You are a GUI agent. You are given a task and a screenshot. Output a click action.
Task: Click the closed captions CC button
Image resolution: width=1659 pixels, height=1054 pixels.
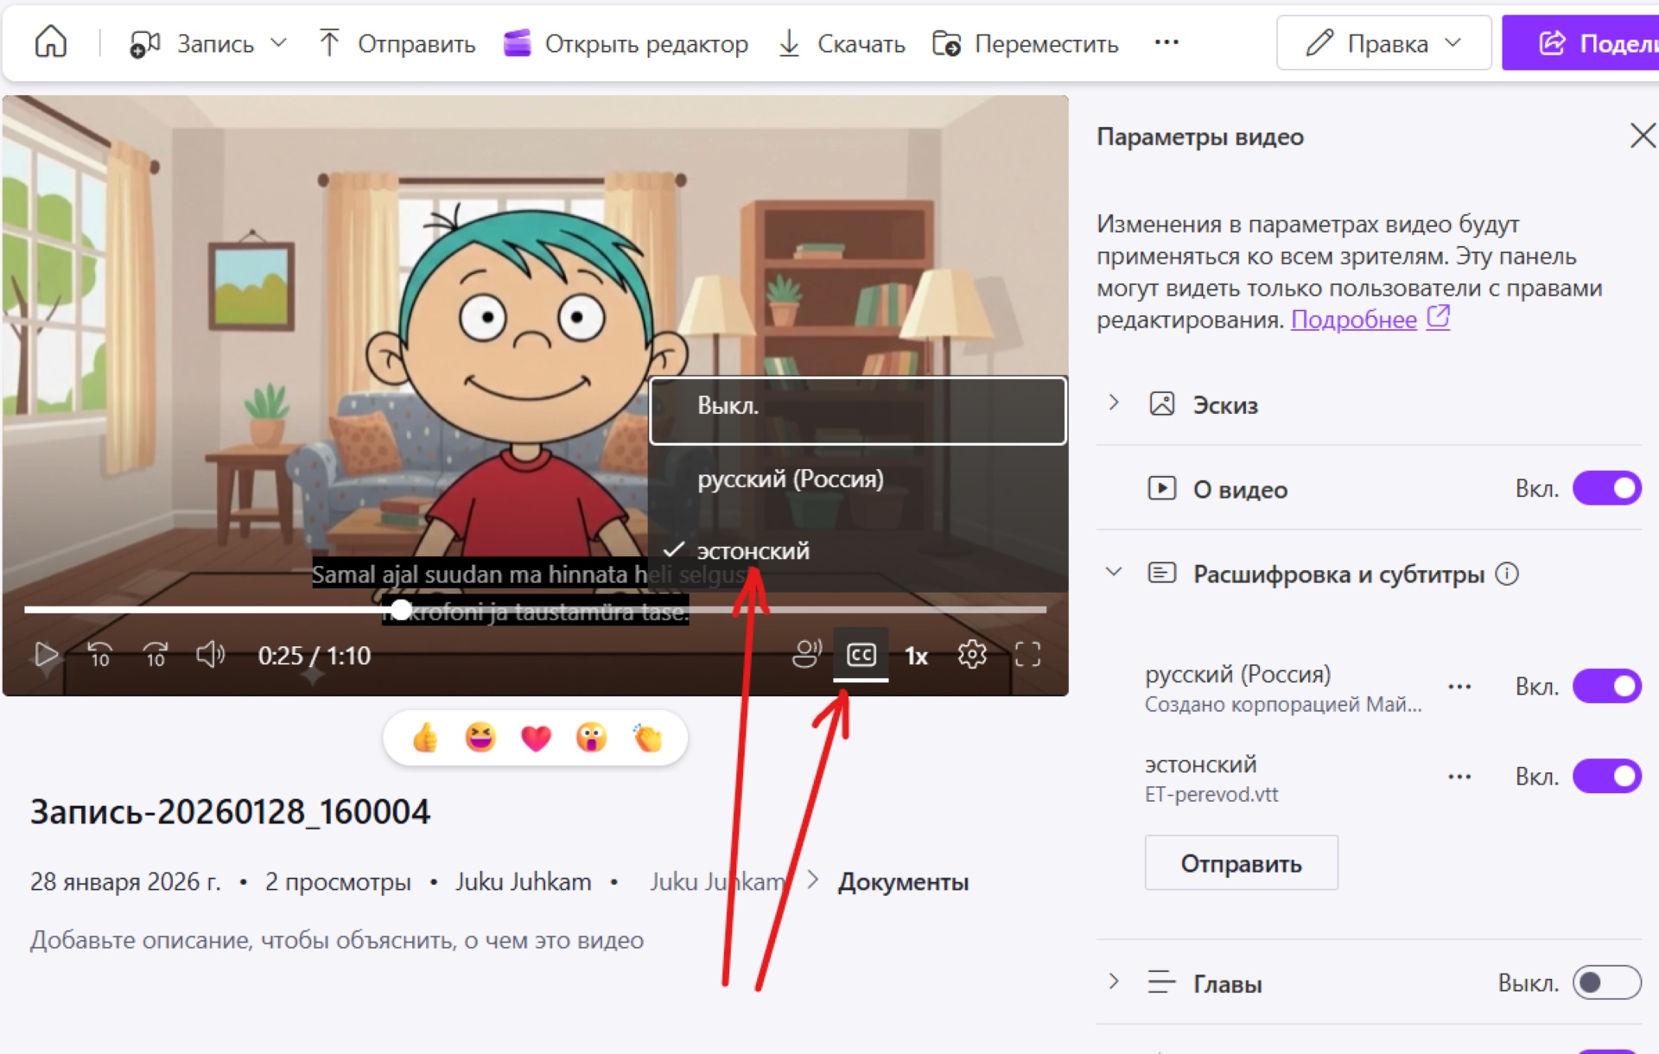point(861,655)
